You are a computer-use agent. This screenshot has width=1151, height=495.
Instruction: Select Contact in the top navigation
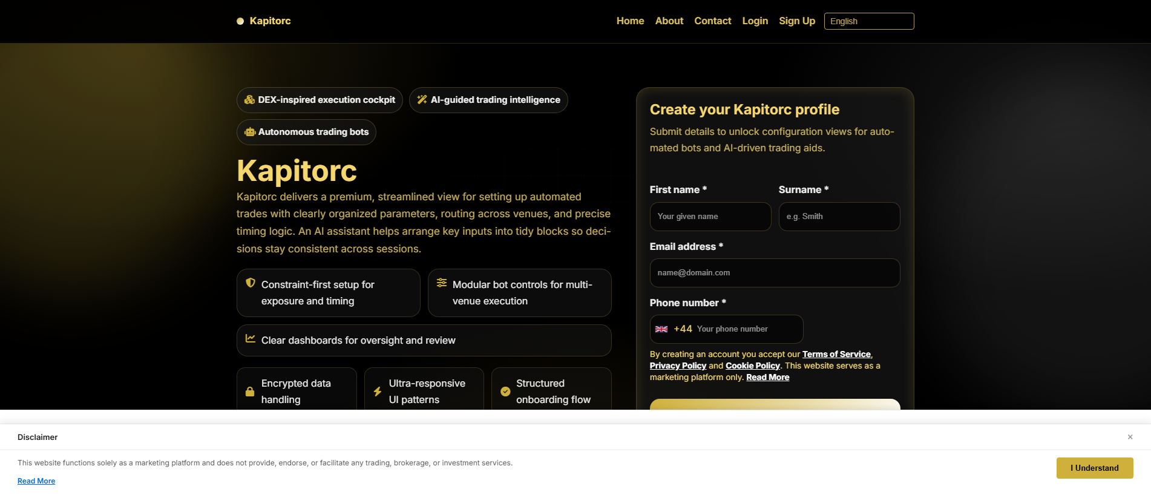point(713,21)
